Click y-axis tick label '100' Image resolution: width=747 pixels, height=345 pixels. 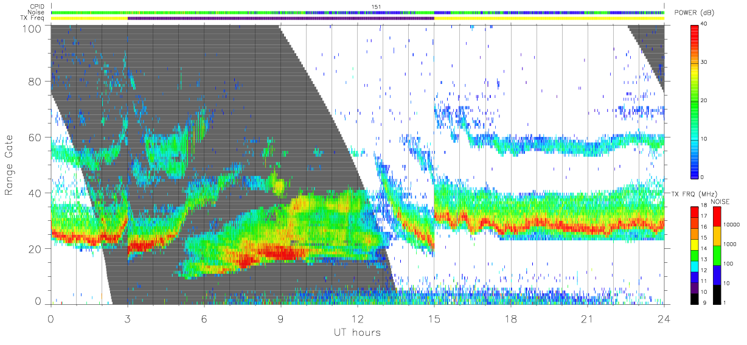click(x=33, y=28)
